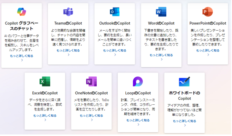
Task: Click the PowerPoint app icon
Action: (x=208, y=12)
